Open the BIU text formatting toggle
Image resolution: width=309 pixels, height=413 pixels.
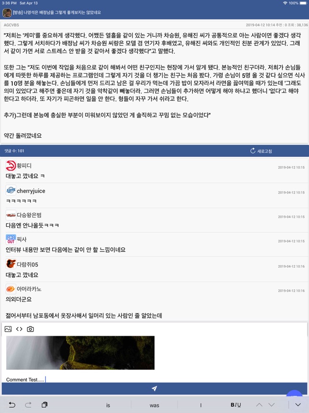[236, 405]
